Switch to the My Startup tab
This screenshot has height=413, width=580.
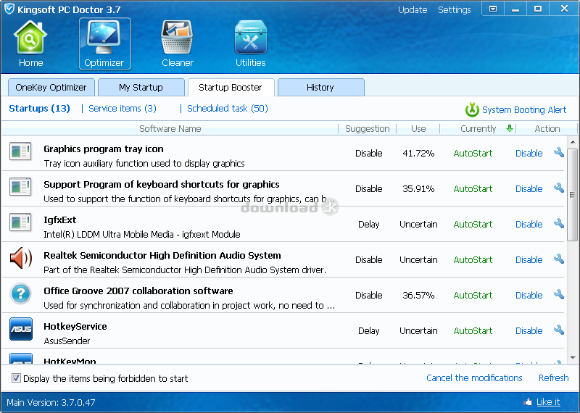coord(141,87)
